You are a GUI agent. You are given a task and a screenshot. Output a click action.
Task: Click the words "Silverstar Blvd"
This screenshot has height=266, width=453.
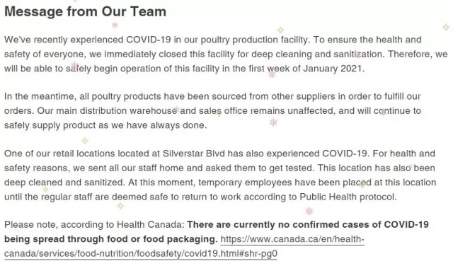pos(193,154)
